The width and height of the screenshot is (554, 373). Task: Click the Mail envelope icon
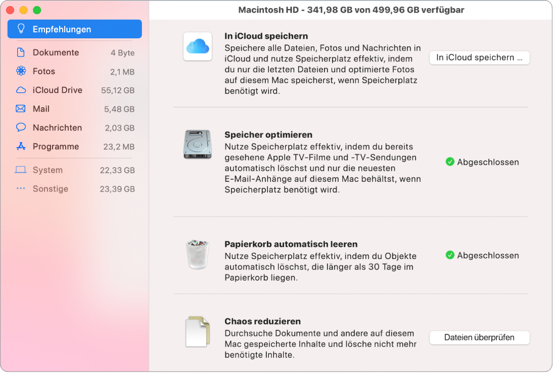click(x=21, y=109)
